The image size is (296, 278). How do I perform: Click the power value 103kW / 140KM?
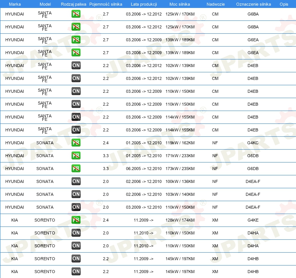tap(180, 194)
